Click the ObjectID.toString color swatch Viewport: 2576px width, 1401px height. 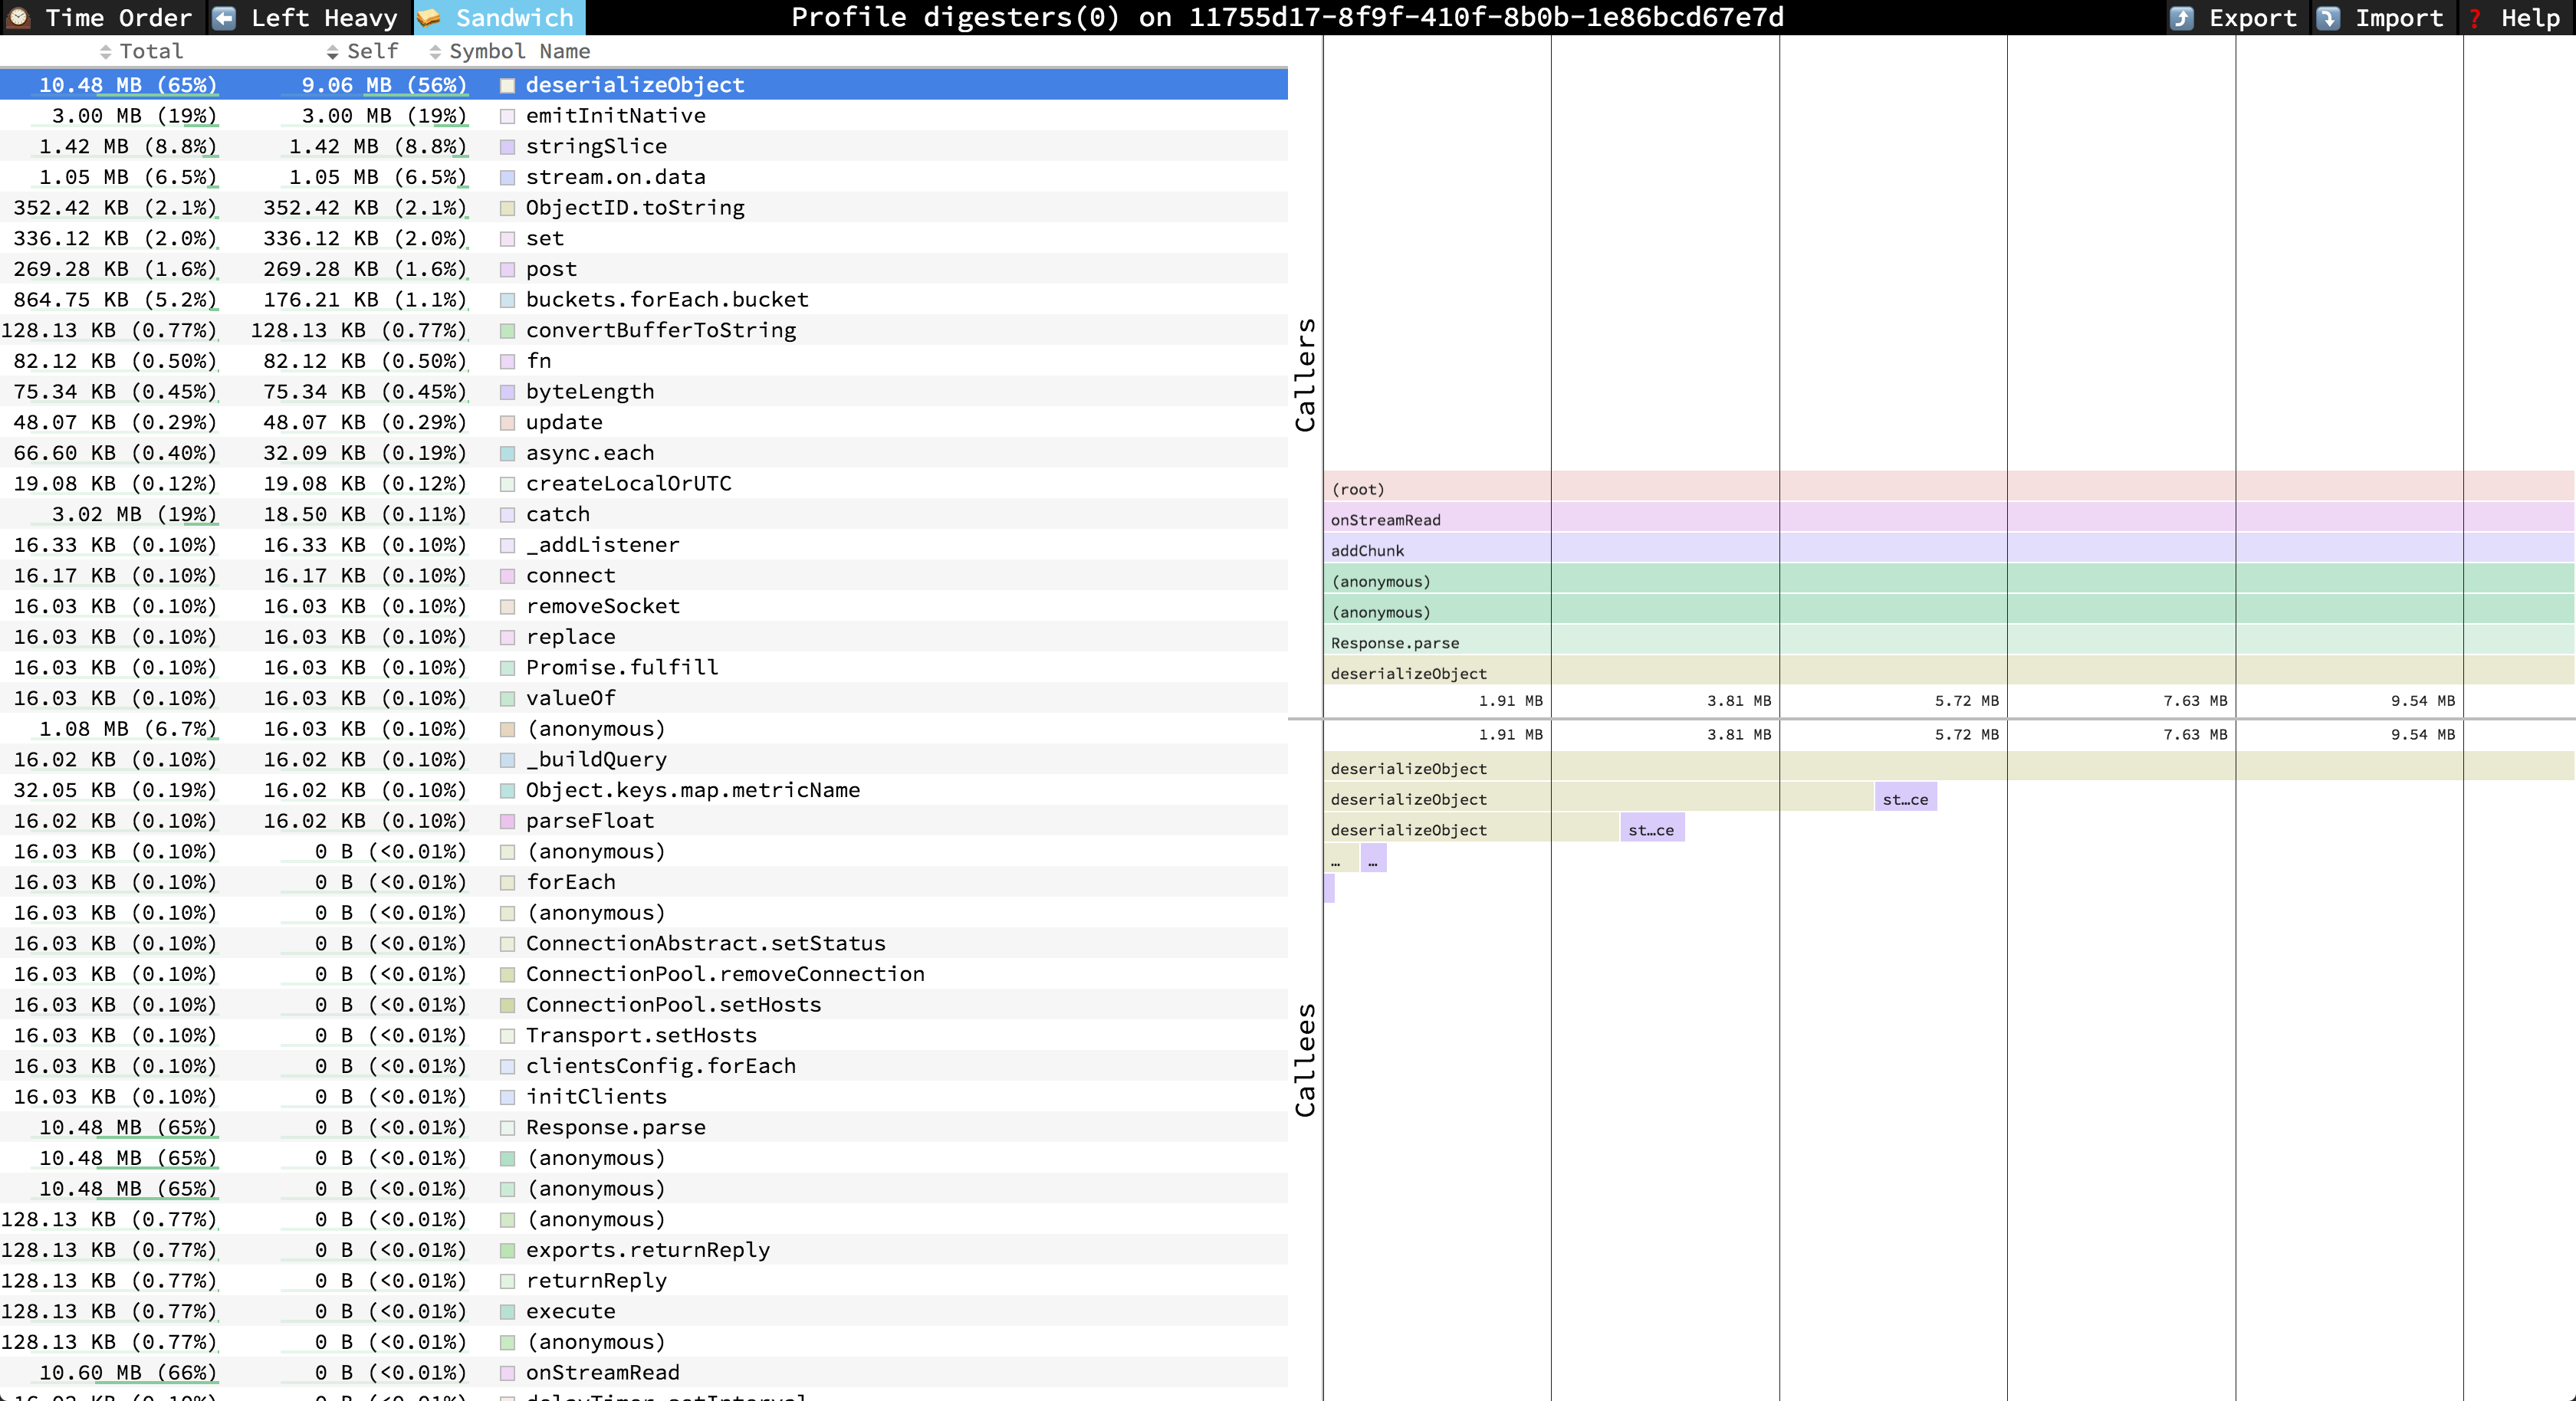(507, 208)
